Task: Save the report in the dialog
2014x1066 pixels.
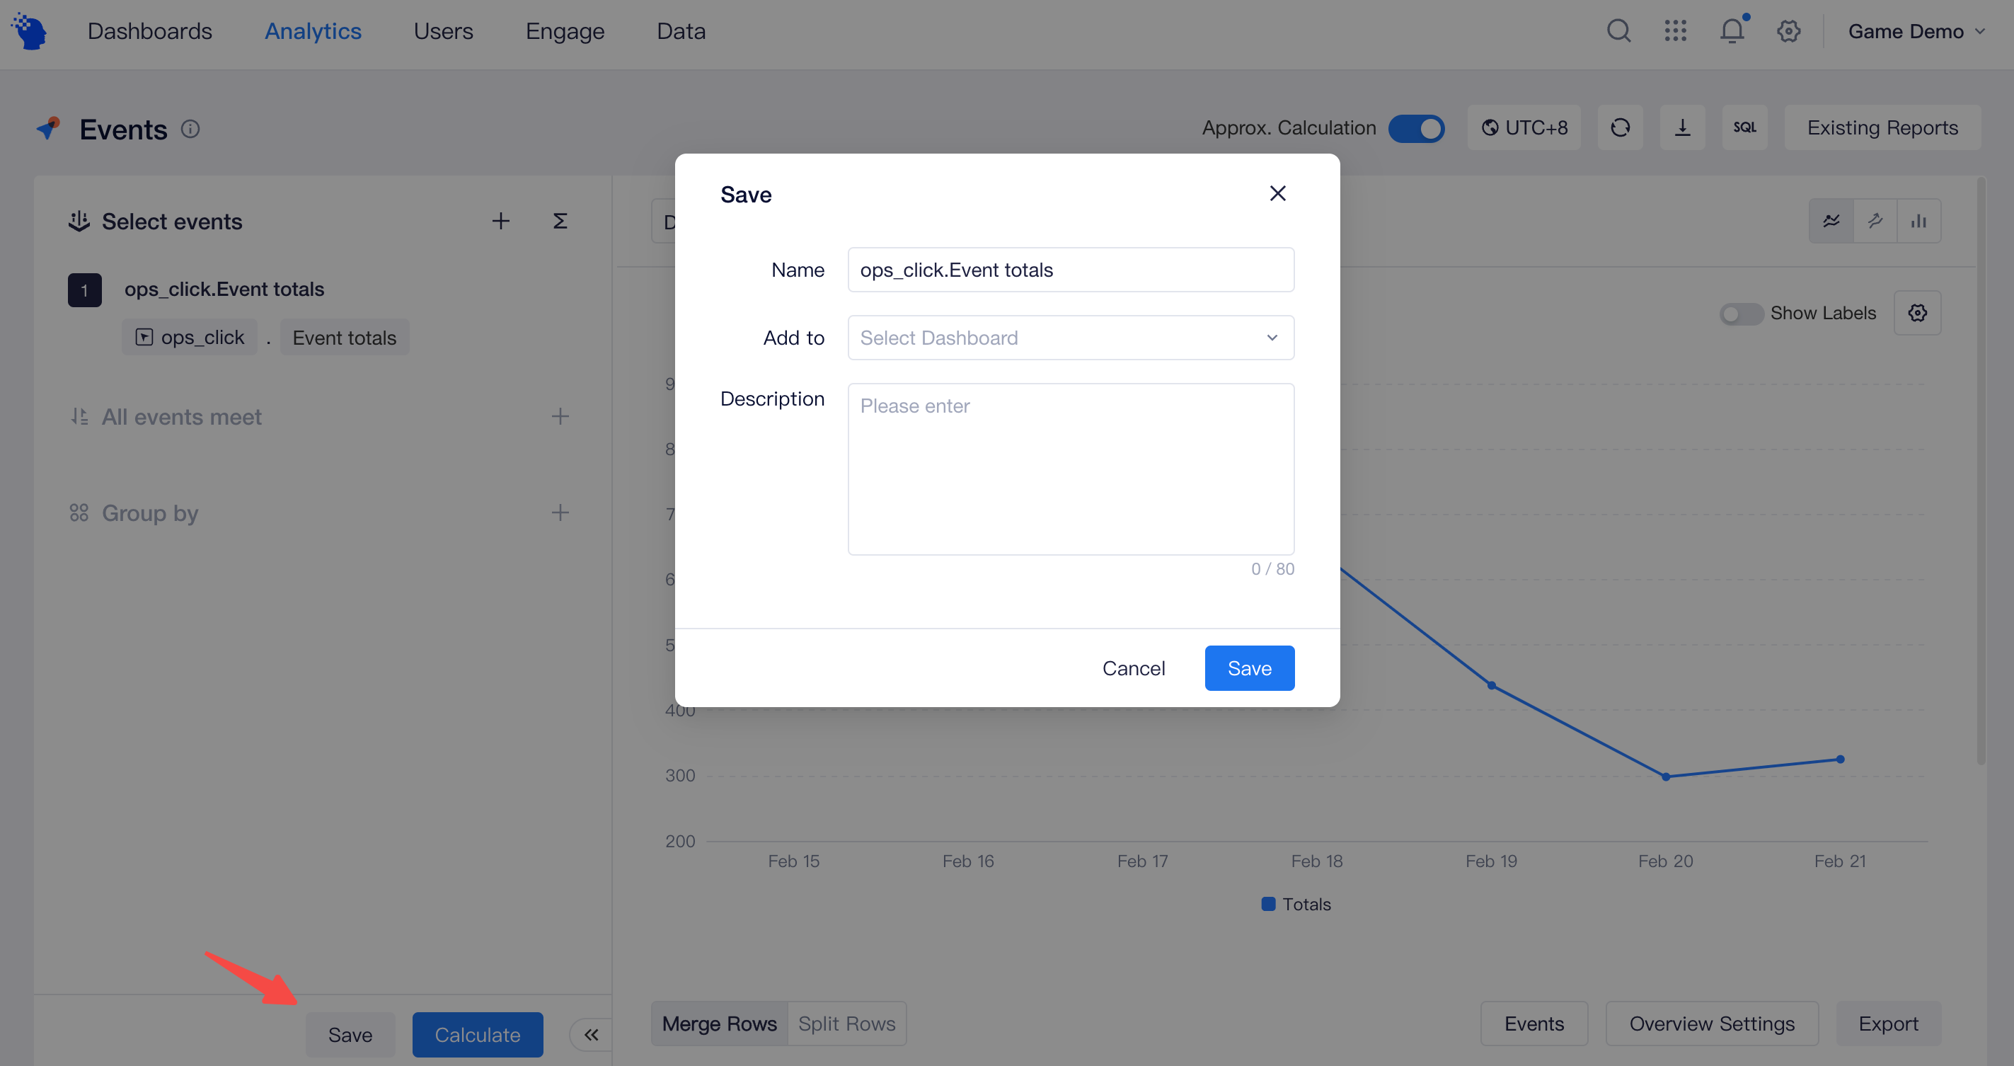Action: click(x=1248, y=668)
